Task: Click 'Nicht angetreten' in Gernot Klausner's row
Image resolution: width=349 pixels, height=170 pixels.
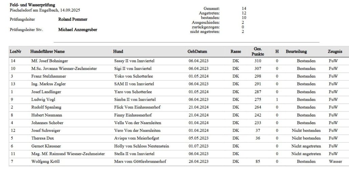Action: tap(306, 146)
